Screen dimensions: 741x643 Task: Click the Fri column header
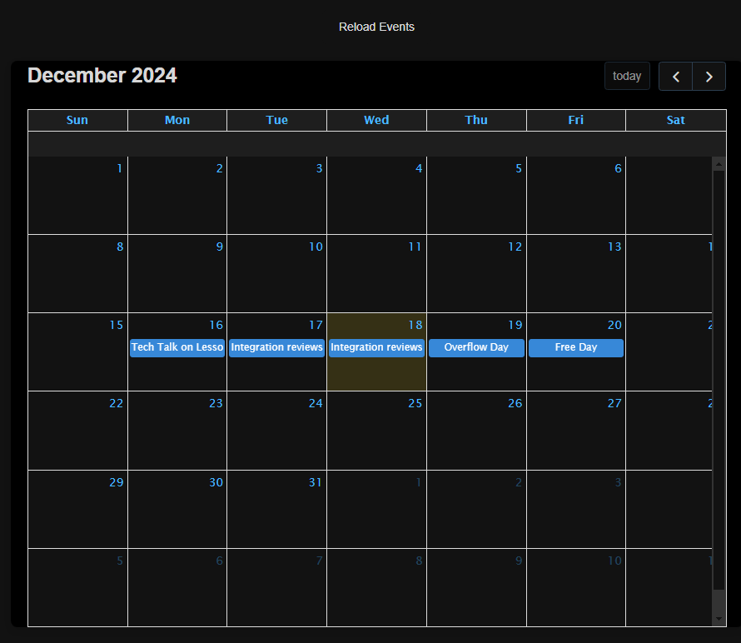[576, 120]
